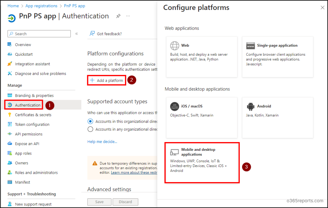
Task: Select Accounts in this organizational directory radio
Action: point(90,121)
